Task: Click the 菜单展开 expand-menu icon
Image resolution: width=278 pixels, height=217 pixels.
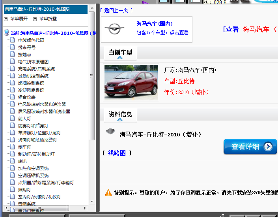Action: (6, 19)
